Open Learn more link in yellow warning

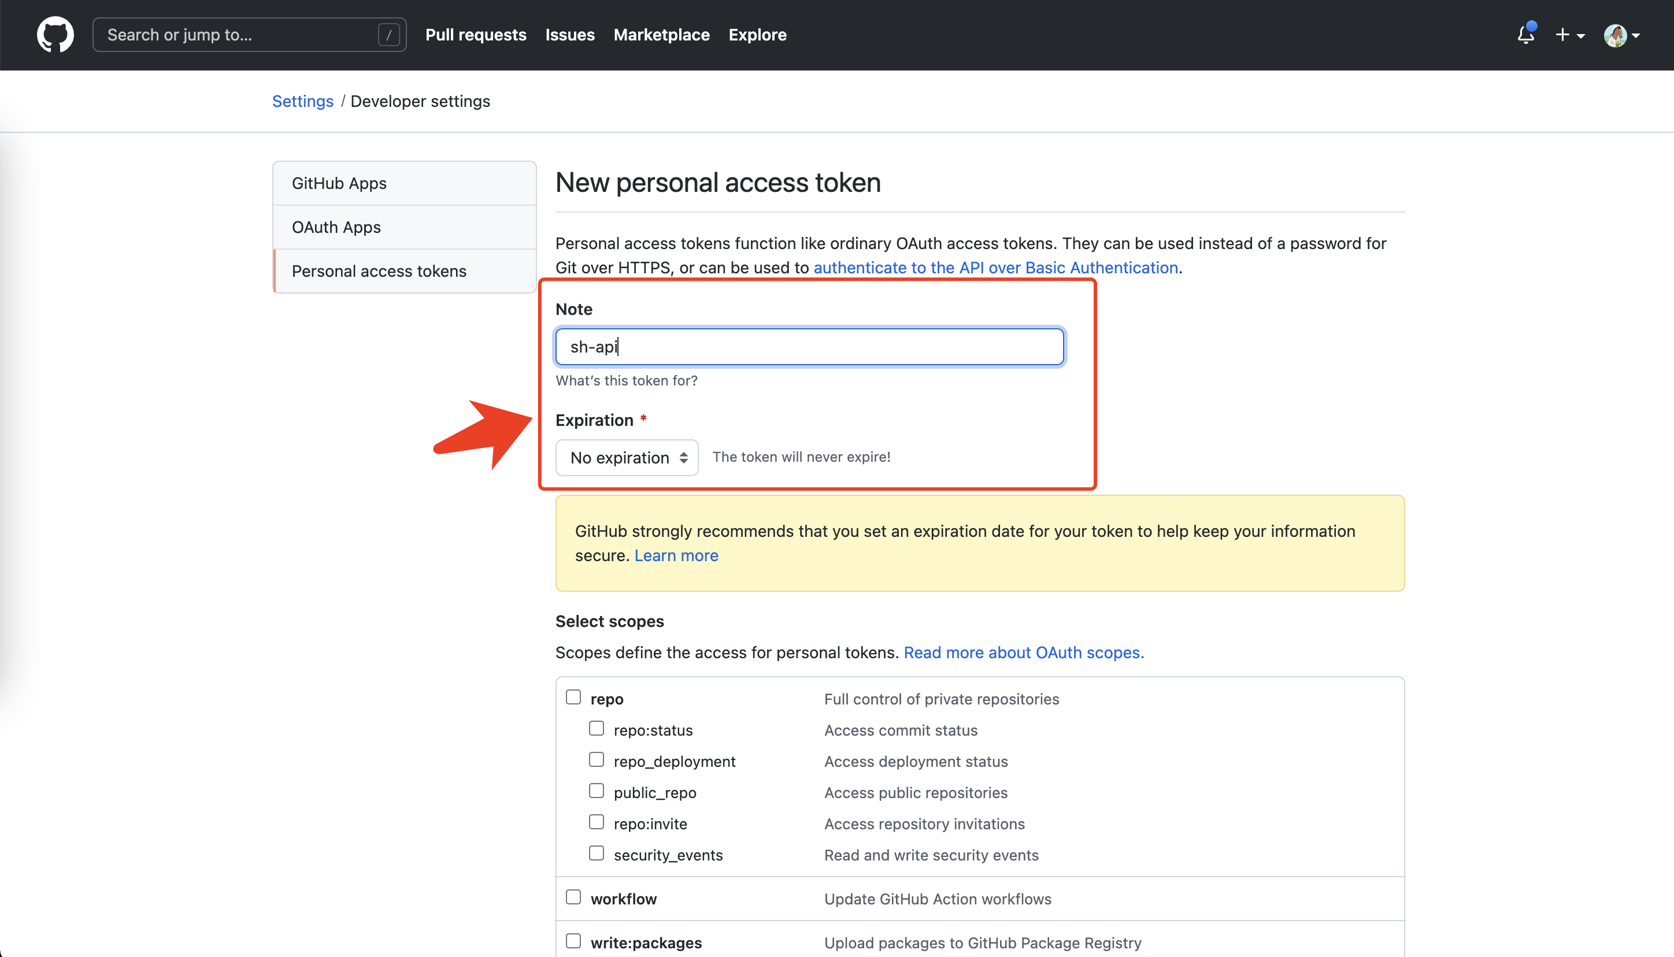(x=676, y=555)
